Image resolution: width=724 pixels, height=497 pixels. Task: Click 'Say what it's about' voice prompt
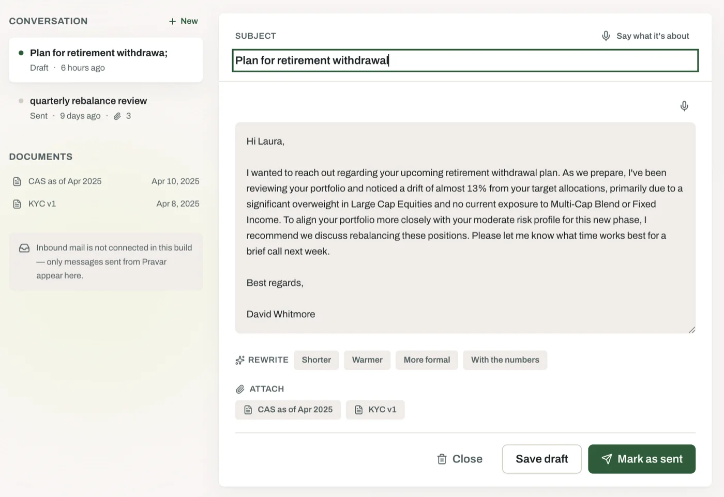[645, 36]
